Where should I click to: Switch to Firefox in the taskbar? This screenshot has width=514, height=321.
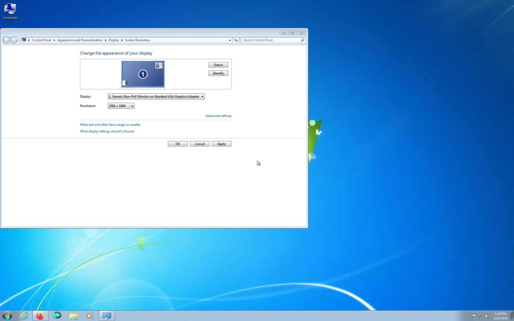pyautogui.click(x=40, y=316)
